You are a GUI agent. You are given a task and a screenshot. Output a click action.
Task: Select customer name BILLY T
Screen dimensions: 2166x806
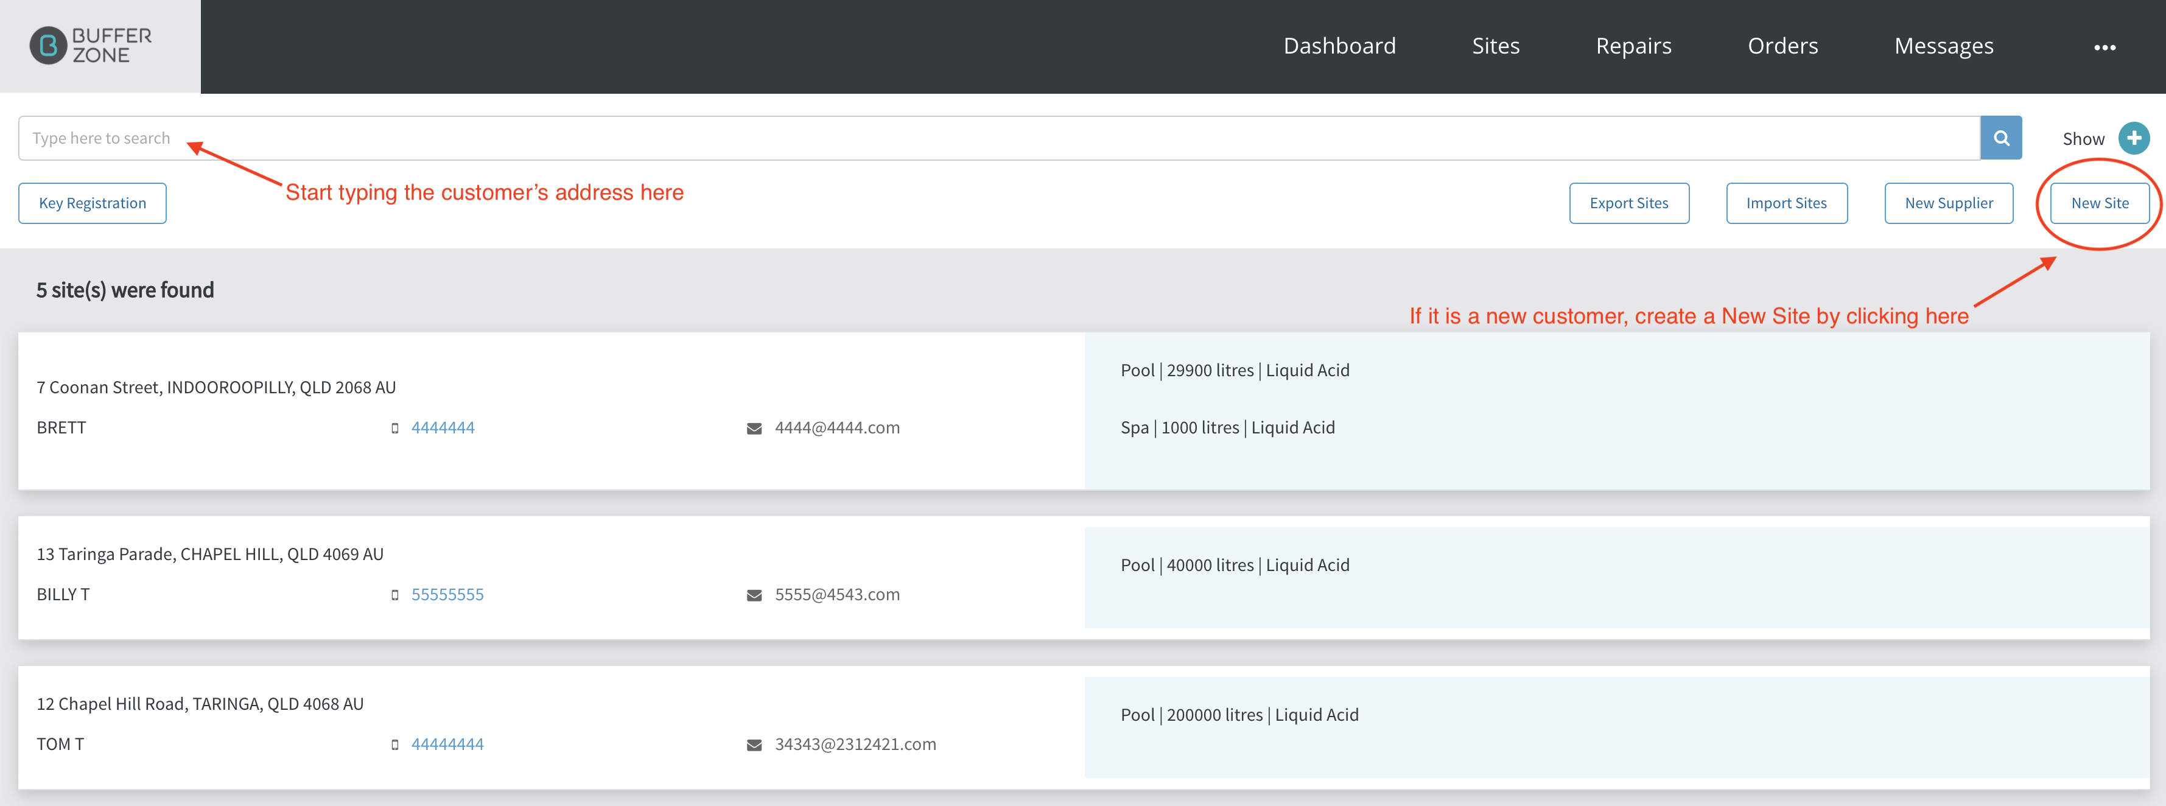63,594
